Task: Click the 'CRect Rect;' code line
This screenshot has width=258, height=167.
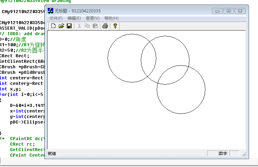Action: point(15,56)
